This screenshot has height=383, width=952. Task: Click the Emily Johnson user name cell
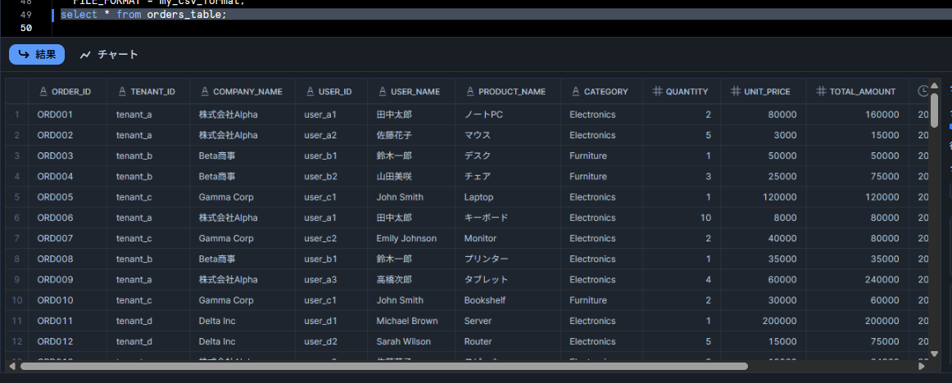(x=411, y=238)
